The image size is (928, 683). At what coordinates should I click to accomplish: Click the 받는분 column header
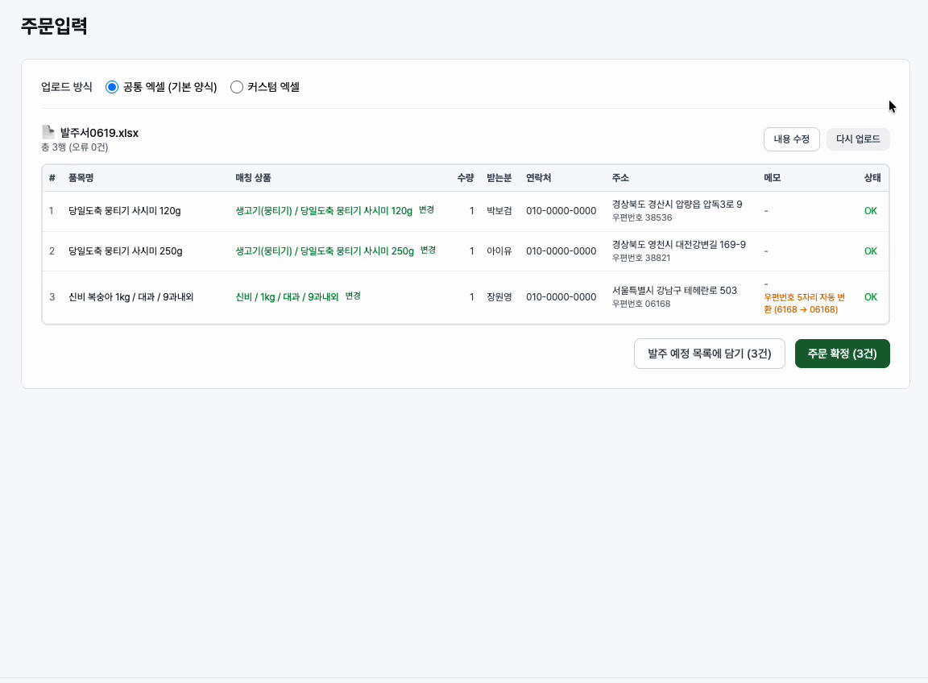pos(499,178)
